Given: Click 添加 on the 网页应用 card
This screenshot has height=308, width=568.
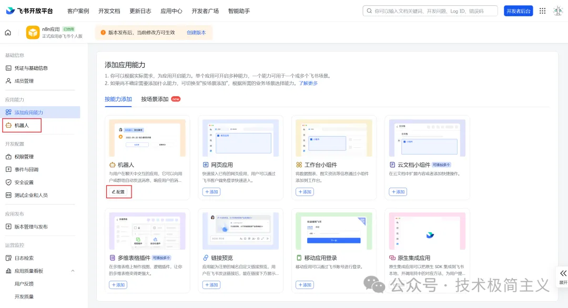Looking at the screenshot, I should (x=211, y=192).
